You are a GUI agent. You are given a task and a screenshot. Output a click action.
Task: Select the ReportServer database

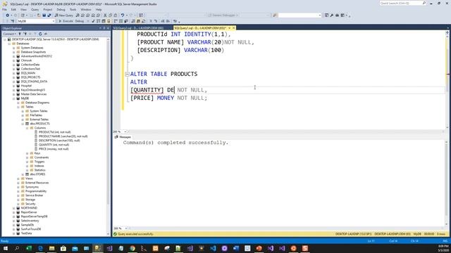[29, 212]
